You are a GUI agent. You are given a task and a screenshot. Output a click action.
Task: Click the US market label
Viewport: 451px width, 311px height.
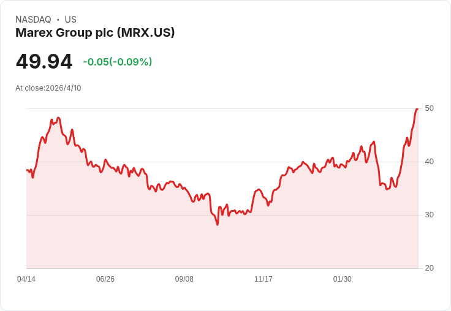70,20
